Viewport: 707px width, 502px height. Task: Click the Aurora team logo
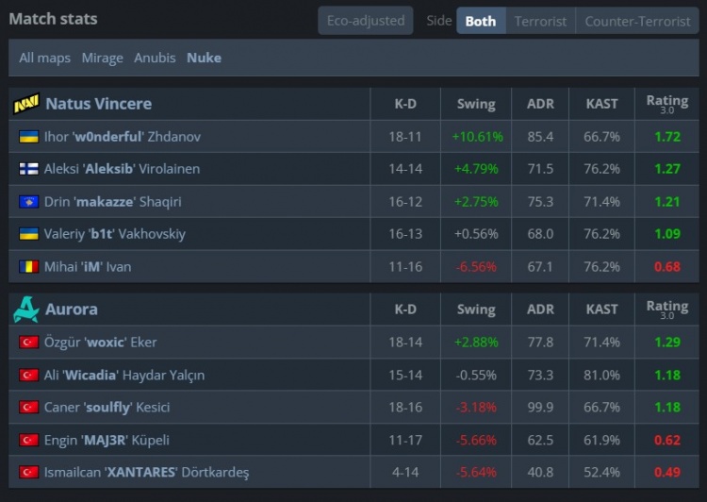25,310
